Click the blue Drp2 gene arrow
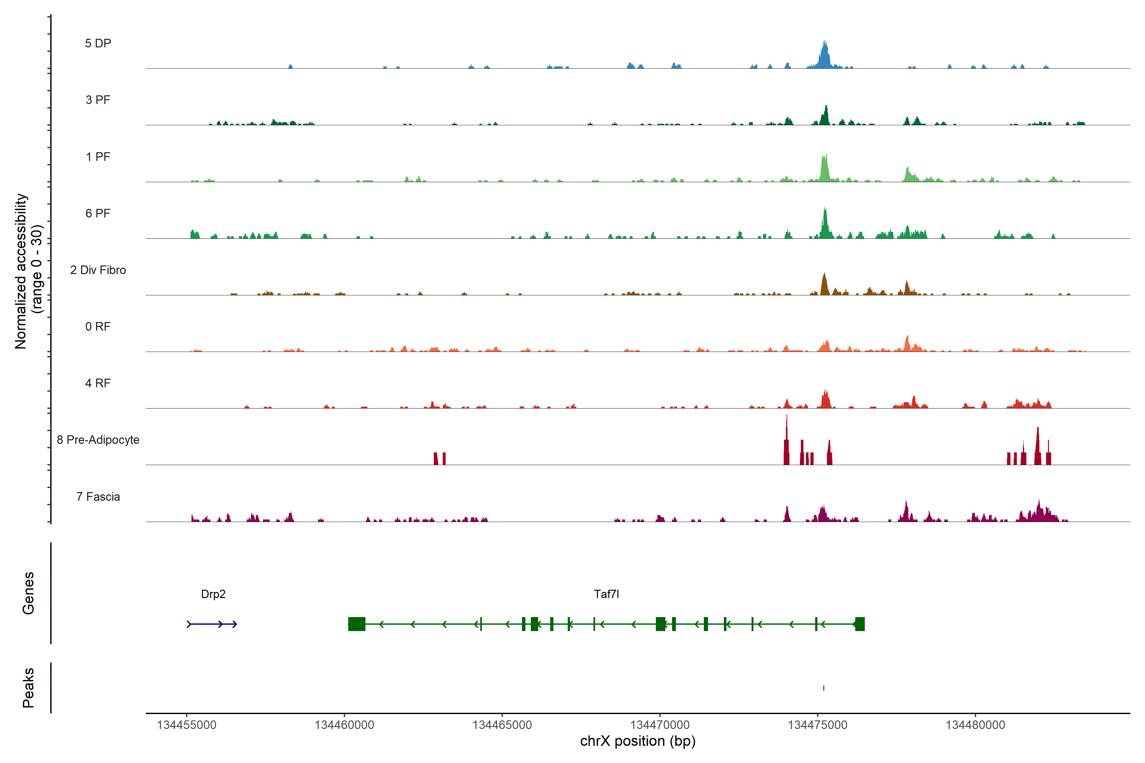The height and width of the screenshot is (763, 1145). click(212, 624)
